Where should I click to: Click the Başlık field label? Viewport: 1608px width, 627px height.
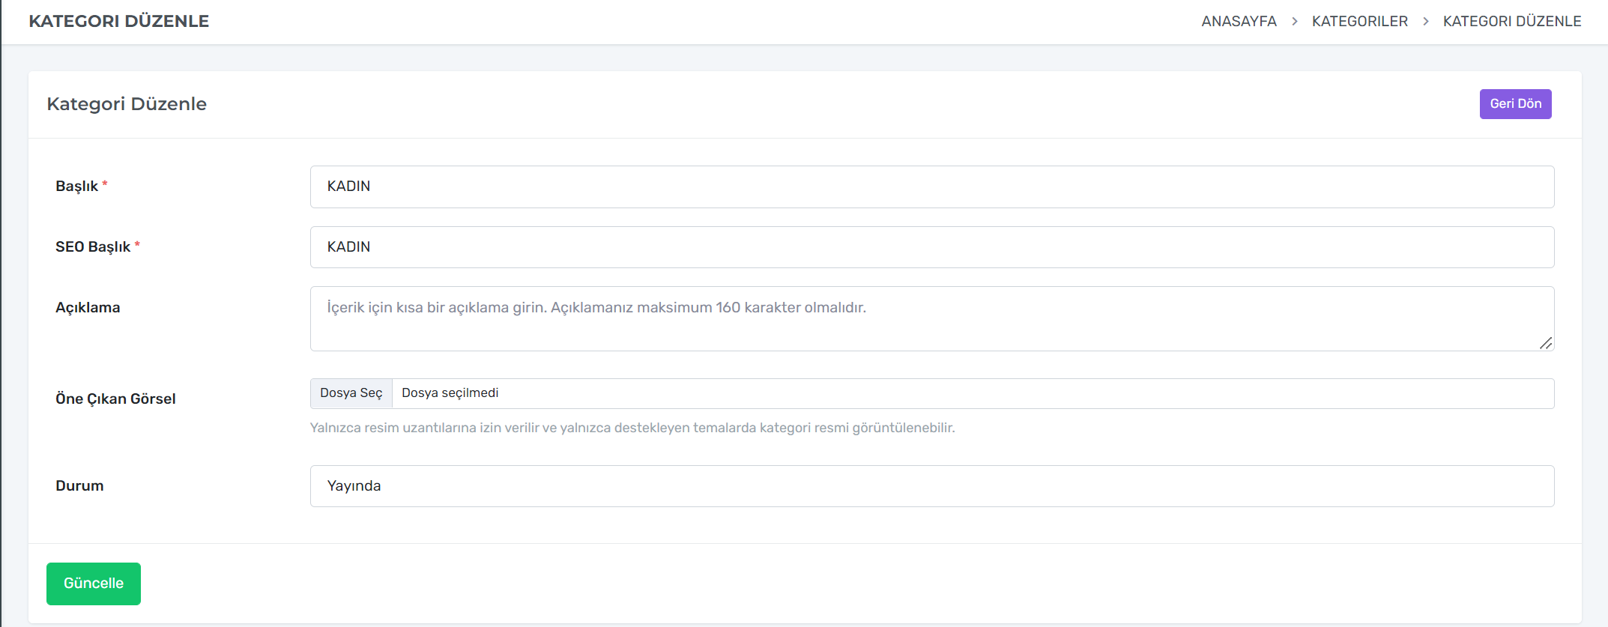coord(77,187)
